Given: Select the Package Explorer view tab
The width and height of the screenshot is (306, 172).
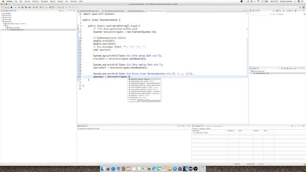Looking at the screenshot, I should [x=9, y=11].
